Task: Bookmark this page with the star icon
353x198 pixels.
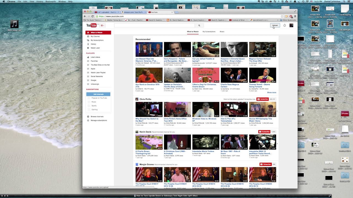Action: (282, 16)
